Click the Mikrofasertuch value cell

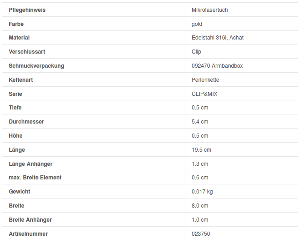209,10
